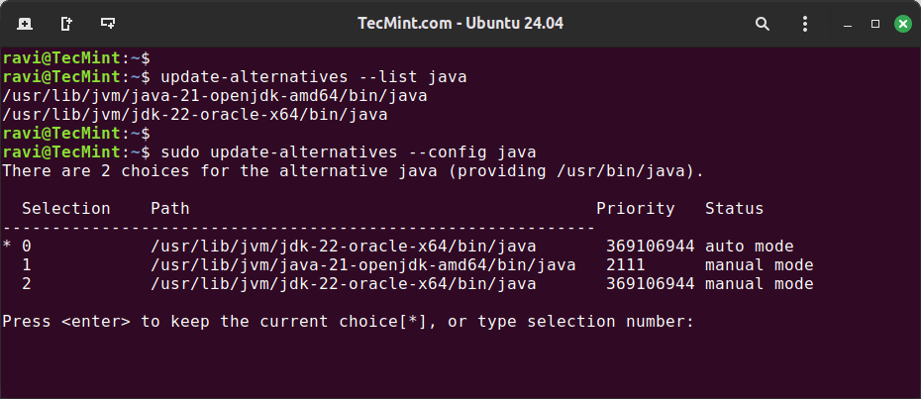Click the new-window plus icon in the title bar
Image resolution: width=921 pixels, height=399 pixels.
coord(107,23)
